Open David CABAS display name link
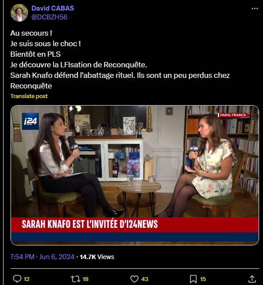 (x=53, y=8)
